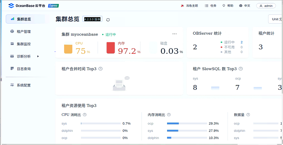This screenshot has width=283, height=145.
Task: Click OBServer total count 2
Action: point(195,47)
